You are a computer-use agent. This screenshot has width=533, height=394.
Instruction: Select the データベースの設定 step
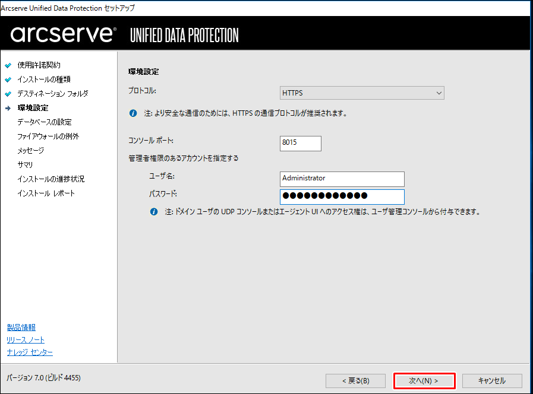tap(45, 122)
